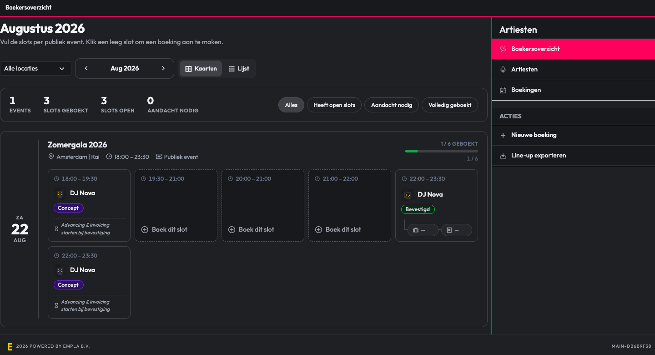Click the Boekersoverzicht title in top bar

pyautogui.click(x=28, y=7)
